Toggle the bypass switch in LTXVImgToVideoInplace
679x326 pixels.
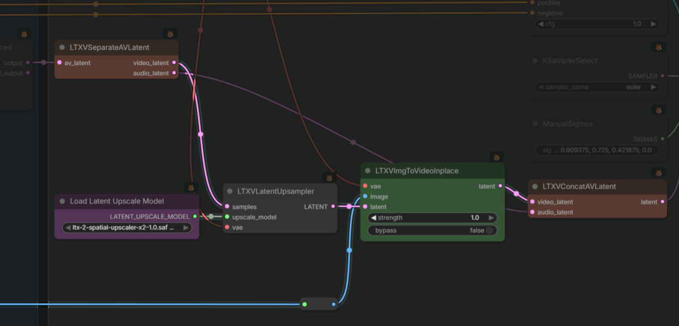(490, 231)
